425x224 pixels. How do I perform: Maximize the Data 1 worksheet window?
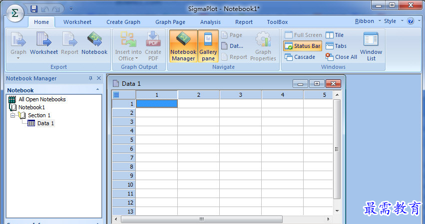pyautogui.click(x=317, y=84)
